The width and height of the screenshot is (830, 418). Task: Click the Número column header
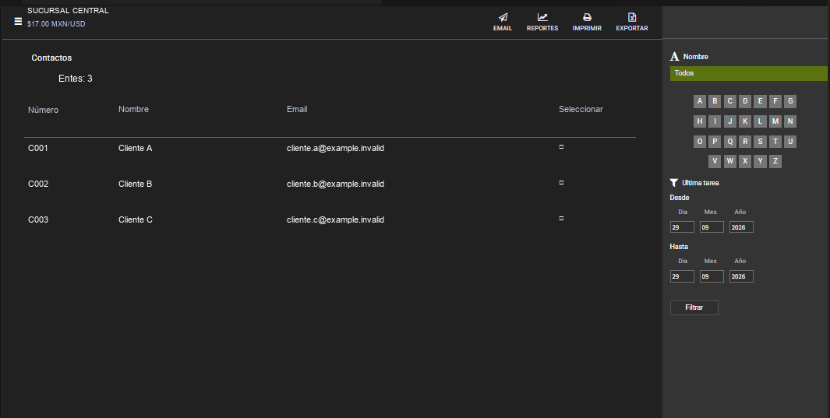pyautogui.click(x=44, y=110)
